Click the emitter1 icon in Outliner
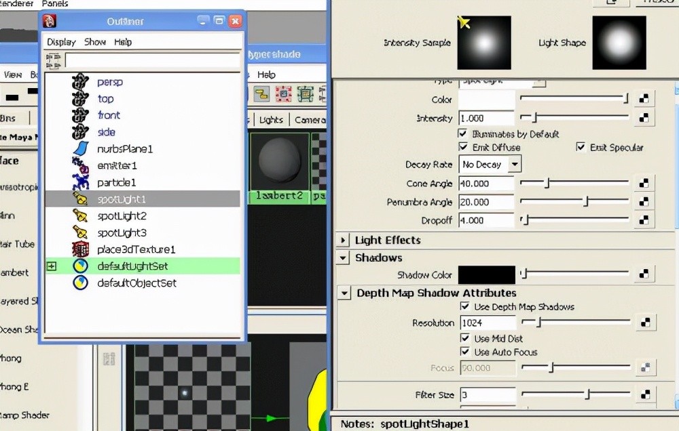The height and width of the screenshot is (431, 679). point(80,165)
